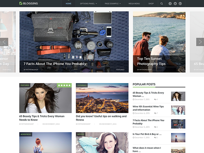
Task: Open the iPhone popular post thumbnail
Action: tap(178, 124)
